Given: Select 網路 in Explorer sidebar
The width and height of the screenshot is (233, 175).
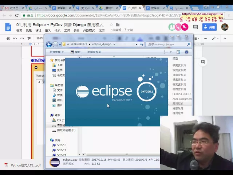Looking at the screenshot, I should tap(55, 140).
